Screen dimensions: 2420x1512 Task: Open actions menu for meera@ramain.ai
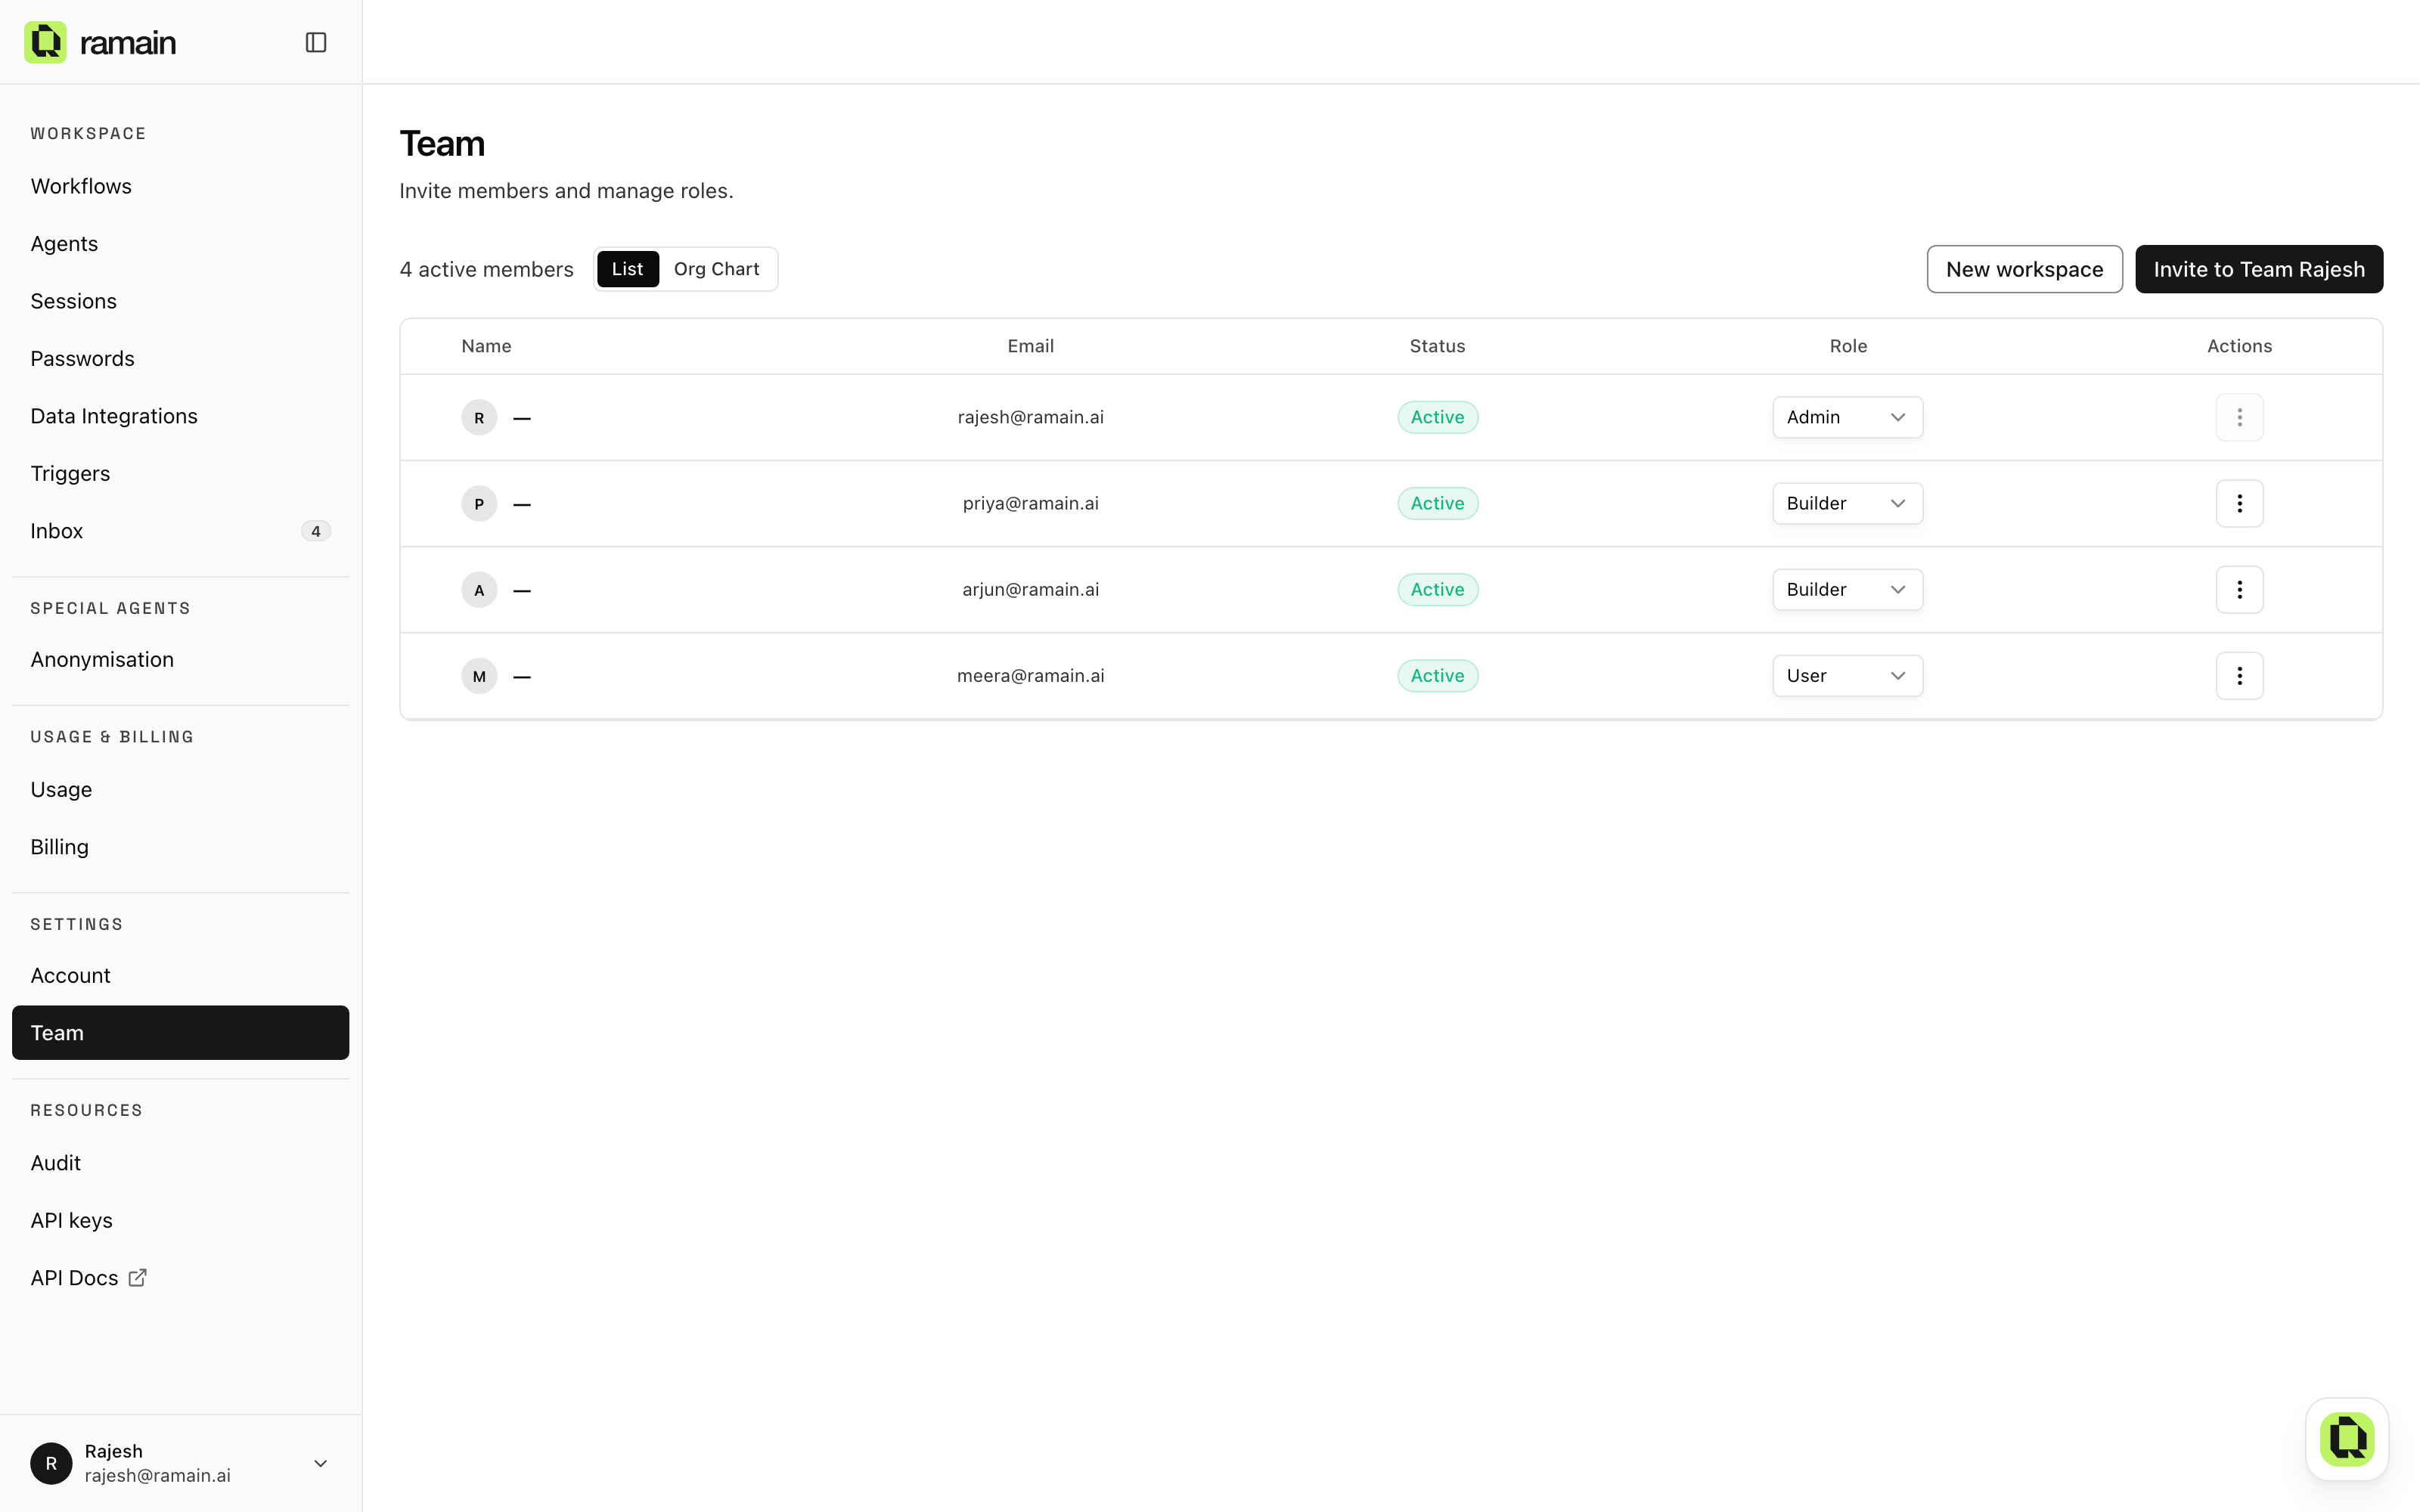pos(2239,676)
